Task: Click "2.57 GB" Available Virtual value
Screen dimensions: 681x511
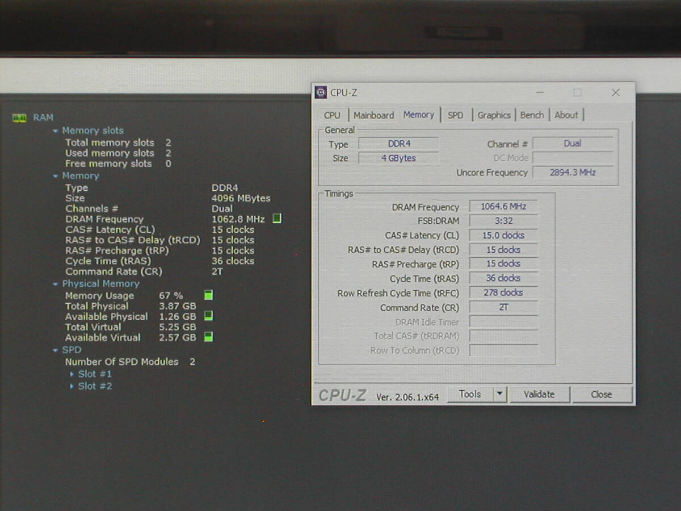Action: (178, 337)
